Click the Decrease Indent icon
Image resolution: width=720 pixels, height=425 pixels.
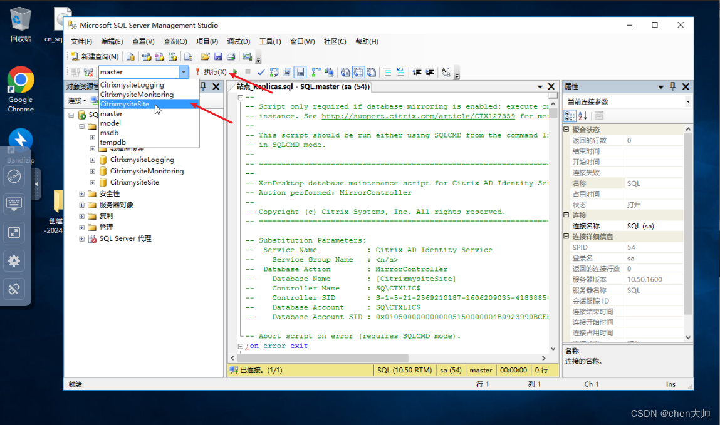[x=417, y=72]
